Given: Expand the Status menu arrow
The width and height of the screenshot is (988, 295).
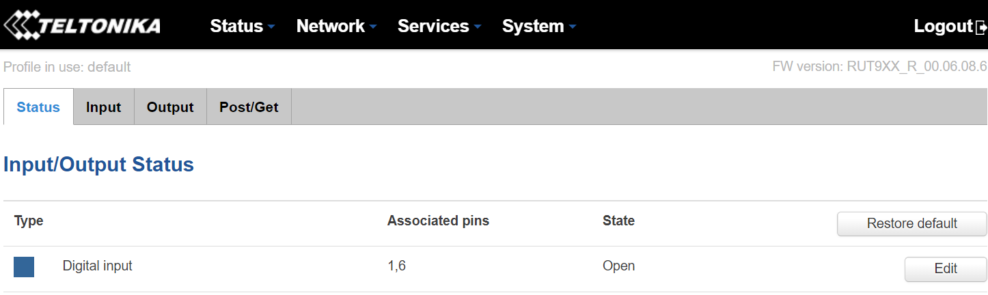Looking at the screenshot, I should pyautogui.click(x=271, y=27).
